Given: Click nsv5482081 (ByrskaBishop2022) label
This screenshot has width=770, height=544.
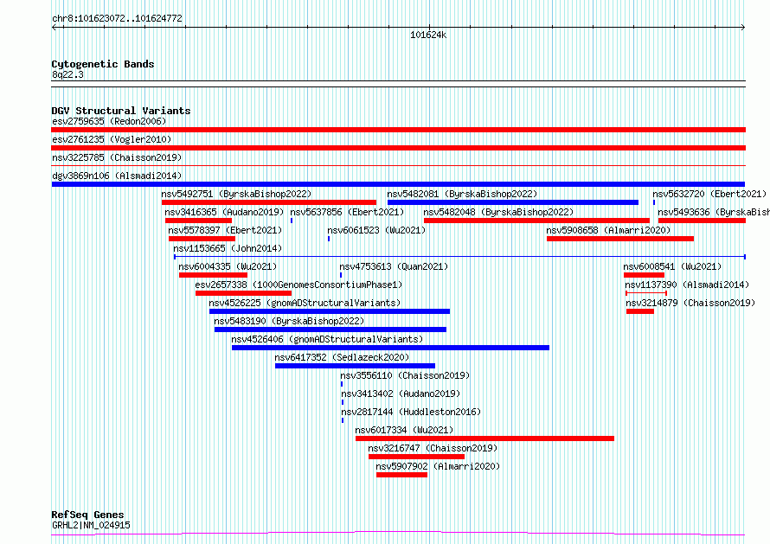Looking at the screenshot, I should (463, 194).
